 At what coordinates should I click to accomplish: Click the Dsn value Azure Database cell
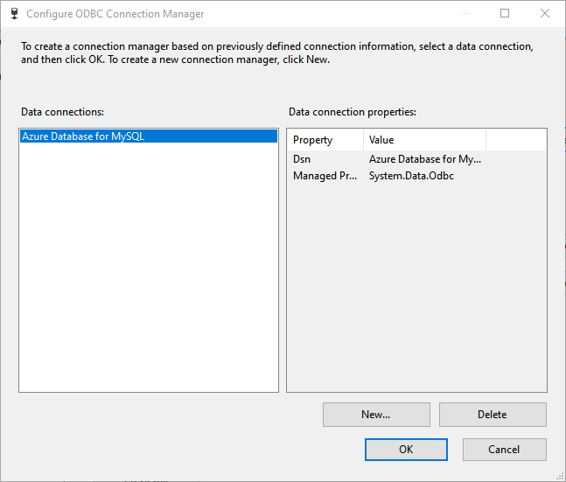425,159
